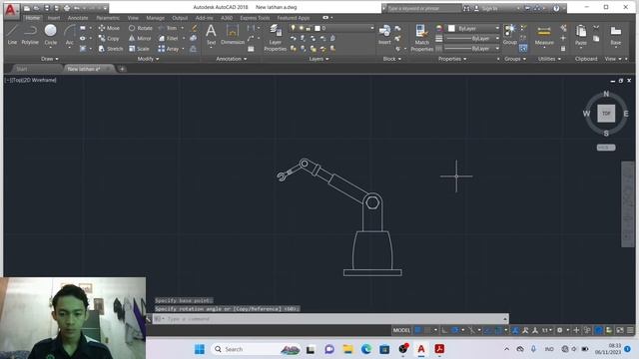Select the Line draw tool
This screenshot has width=639, height=359.
(12, 34)
